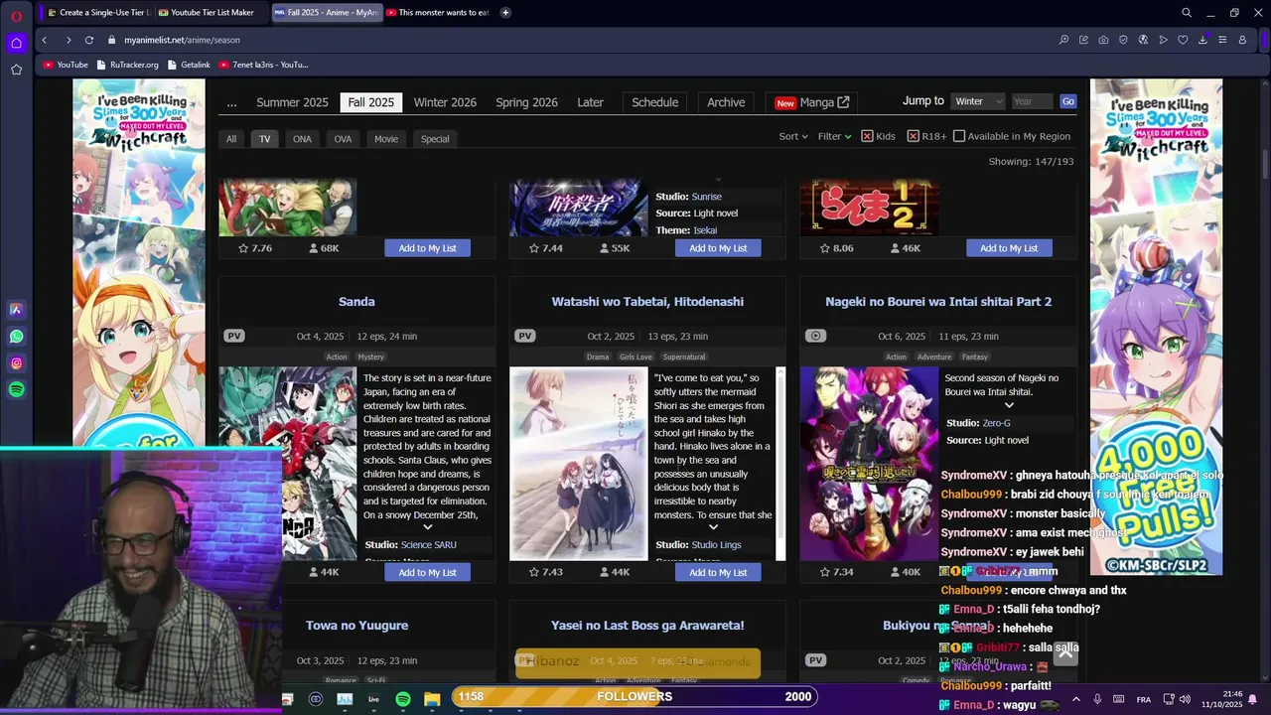Image resolution: width=1271 pixels, height=715 pixels.
Task: Open the ad blocker shield icon
Action: (1123, 40)
